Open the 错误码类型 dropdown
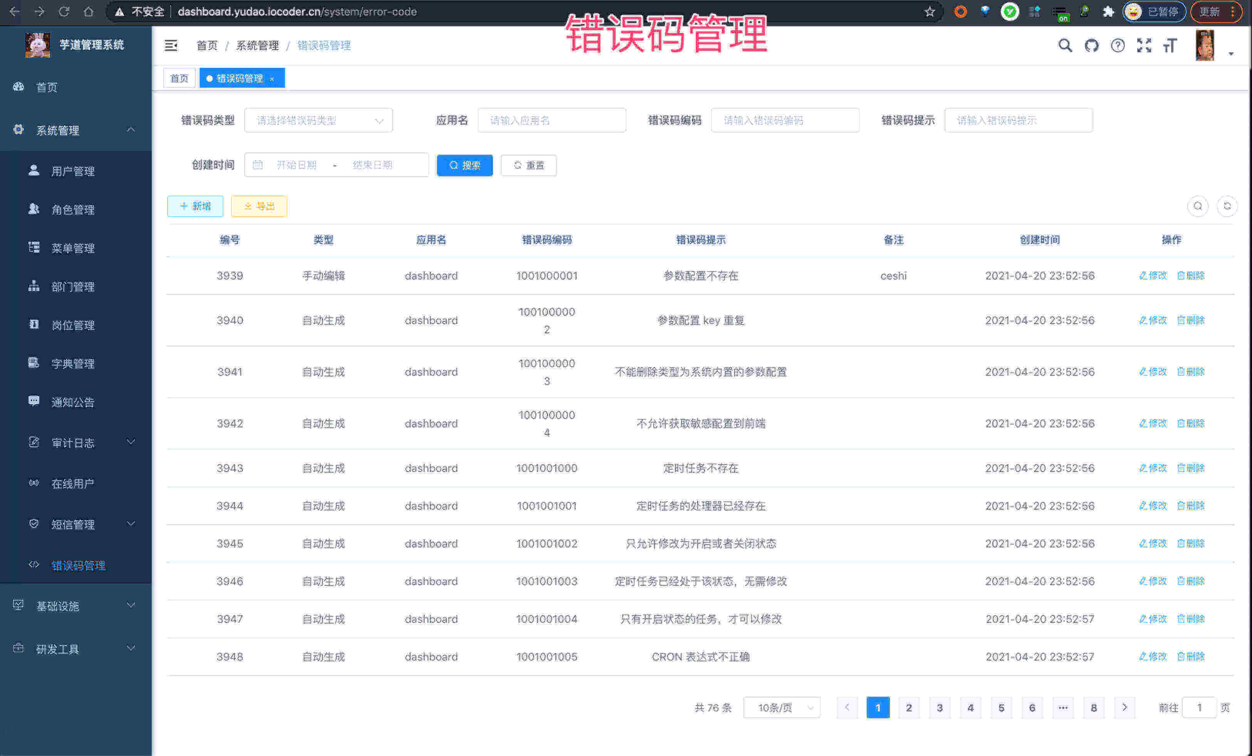Screen dimensions: 1252x756 [319, 120]
